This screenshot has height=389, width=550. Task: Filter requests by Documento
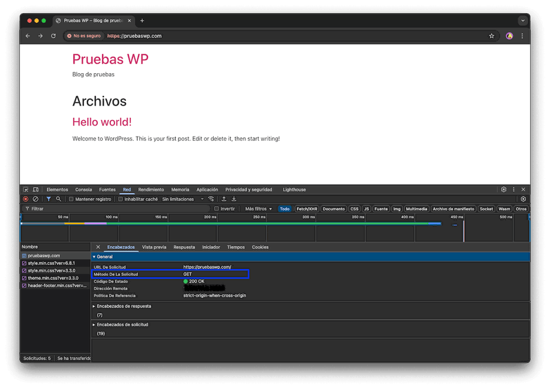pyautogui.click(x=334, y=209)
